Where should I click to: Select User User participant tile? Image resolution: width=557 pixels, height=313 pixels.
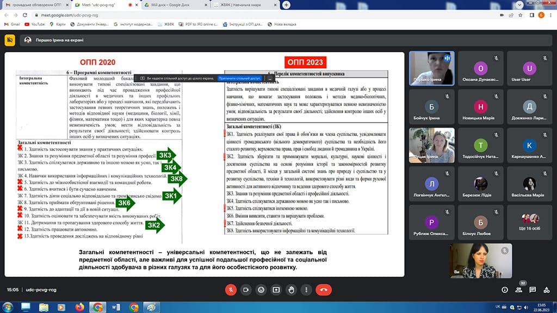click(x=529, y=68)
